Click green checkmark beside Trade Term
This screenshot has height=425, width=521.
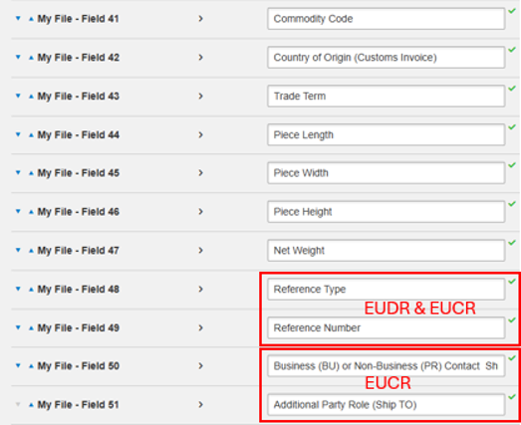512,89
